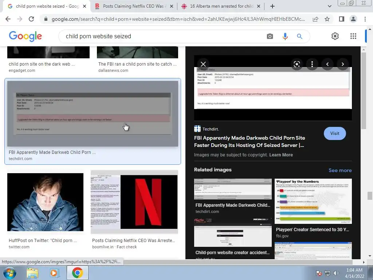This screenshot has width=373, height=280.
Task: Close the image preview panel
Action: click(x=203, y=64)
